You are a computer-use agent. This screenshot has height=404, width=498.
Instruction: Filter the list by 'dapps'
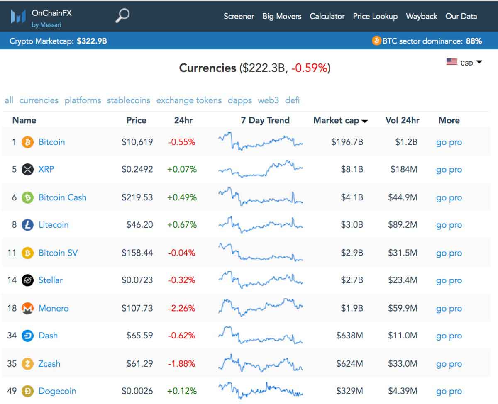(240, 100)
